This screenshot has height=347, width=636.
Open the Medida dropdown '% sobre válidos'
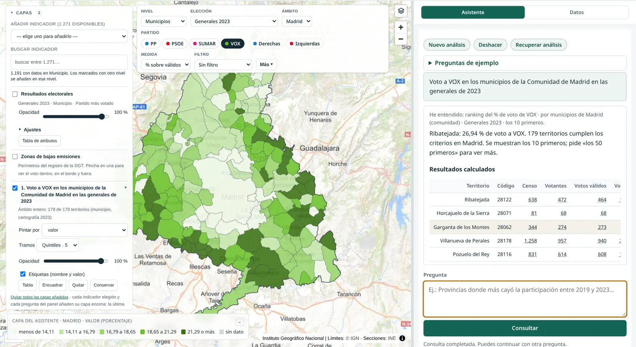click(x=166, y=65)
